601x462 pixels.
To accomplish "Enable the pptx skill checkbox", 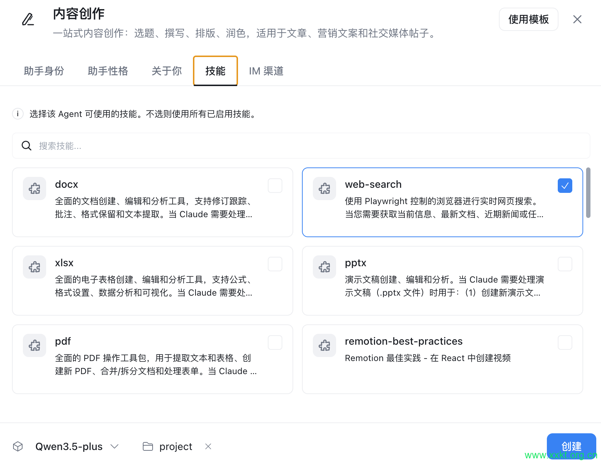I will (x=565, y=264).
